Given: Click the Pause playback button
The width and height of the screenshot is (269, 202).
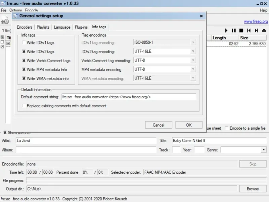Looking at the screenshot, I should [234, 31].
